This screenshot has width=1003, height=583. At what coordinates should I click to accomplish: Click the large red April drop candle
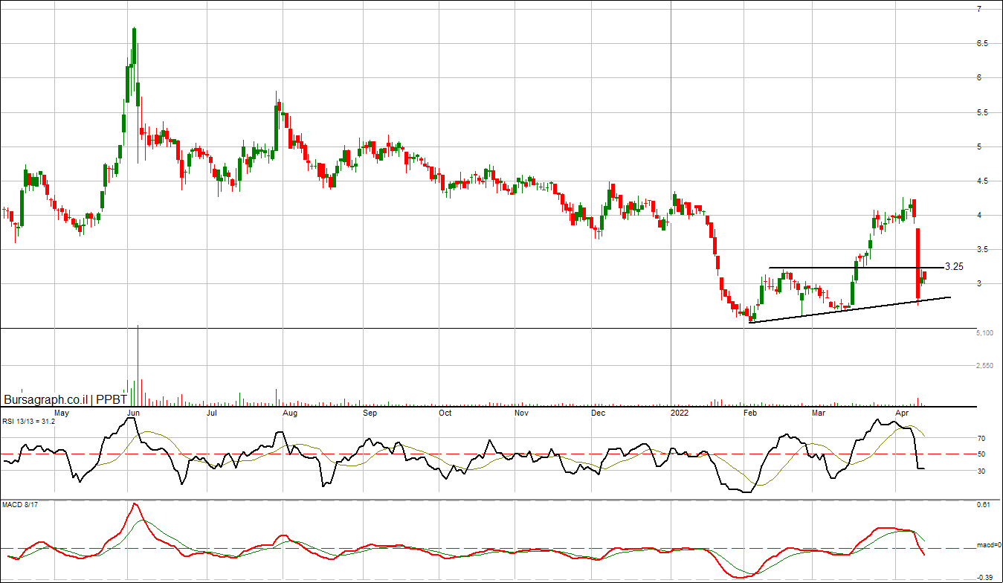point(918,264)
